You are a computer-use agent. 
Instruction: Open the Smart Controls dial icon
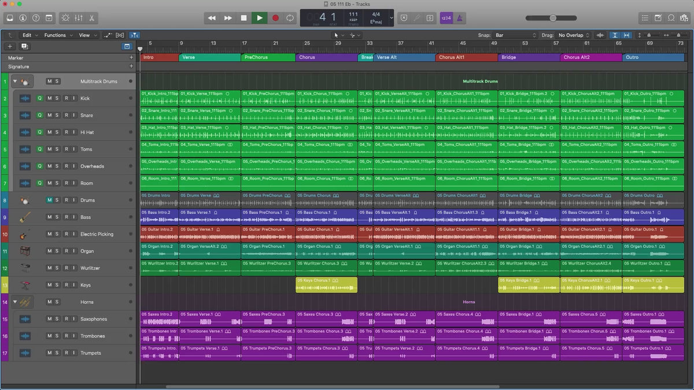(x=65, y=18)
